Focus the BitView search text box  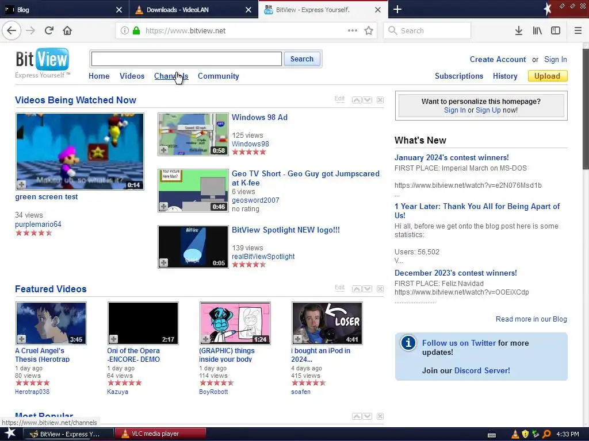pos(186,59)
